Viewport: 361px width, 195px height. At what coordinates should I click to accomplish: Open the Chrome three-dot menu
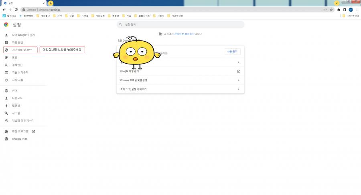click(357, 10)
